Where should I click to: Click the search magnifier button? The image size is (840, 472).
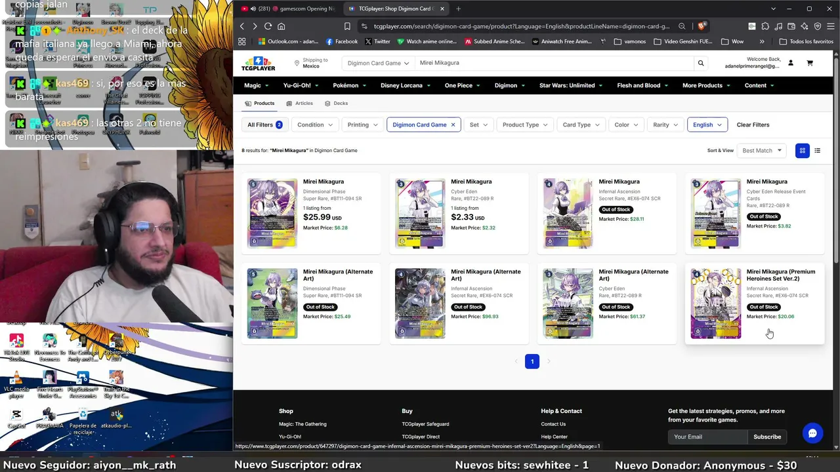[701, 63]
